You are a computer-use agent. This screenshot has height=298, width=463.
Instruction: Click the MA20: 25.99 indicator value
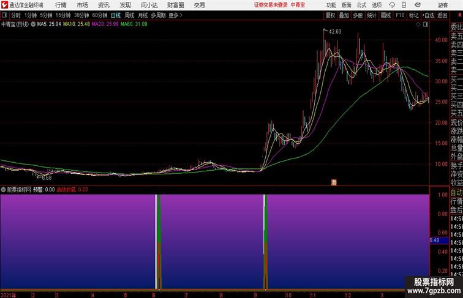coord(105,24)
